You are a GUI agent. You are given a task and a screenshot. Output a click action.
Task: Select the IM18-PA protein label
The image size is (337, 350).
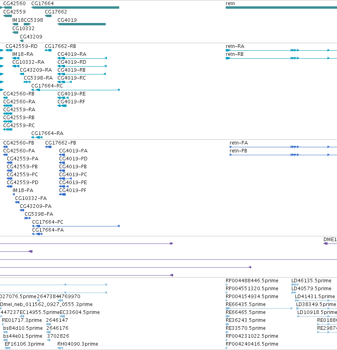23,190
